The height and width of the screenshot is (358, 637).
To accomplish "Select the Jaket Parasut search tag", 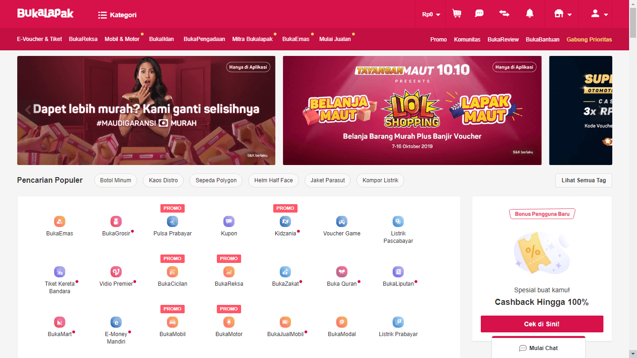I will pos(328,180).
